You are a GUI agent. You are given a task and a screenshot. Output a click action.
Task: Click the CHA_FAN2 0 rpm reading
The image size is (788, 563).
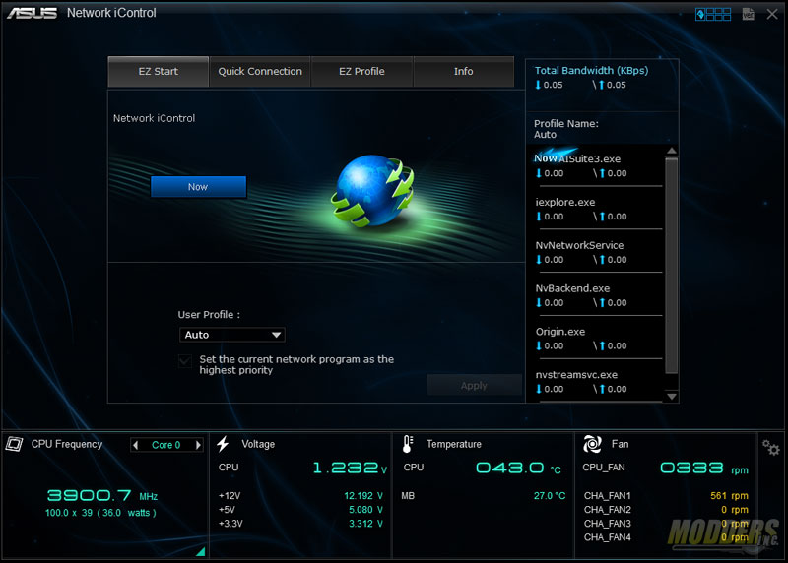[x=734, y=510]
